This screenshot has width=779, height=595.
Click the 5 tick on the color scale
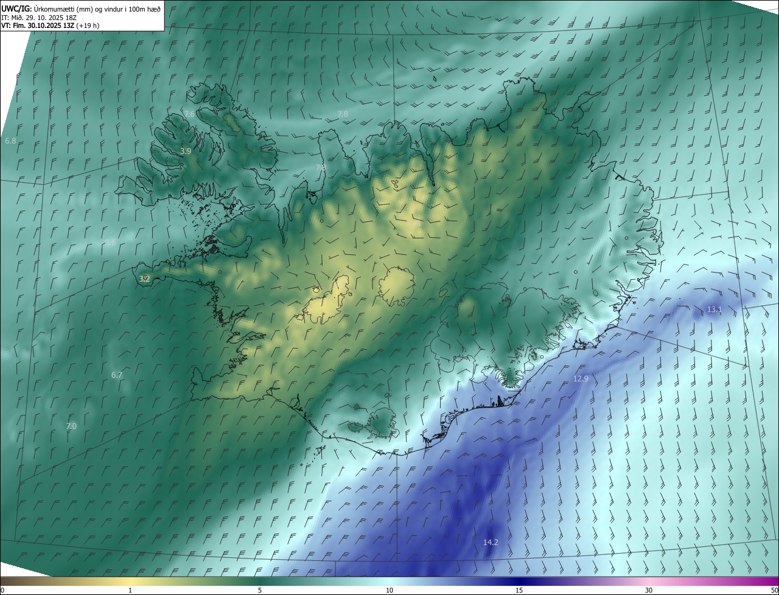260,590
